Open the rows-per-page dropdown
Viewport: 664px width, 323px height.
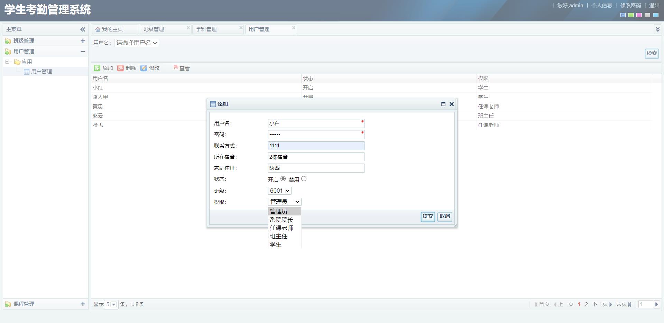pos(113,304)
